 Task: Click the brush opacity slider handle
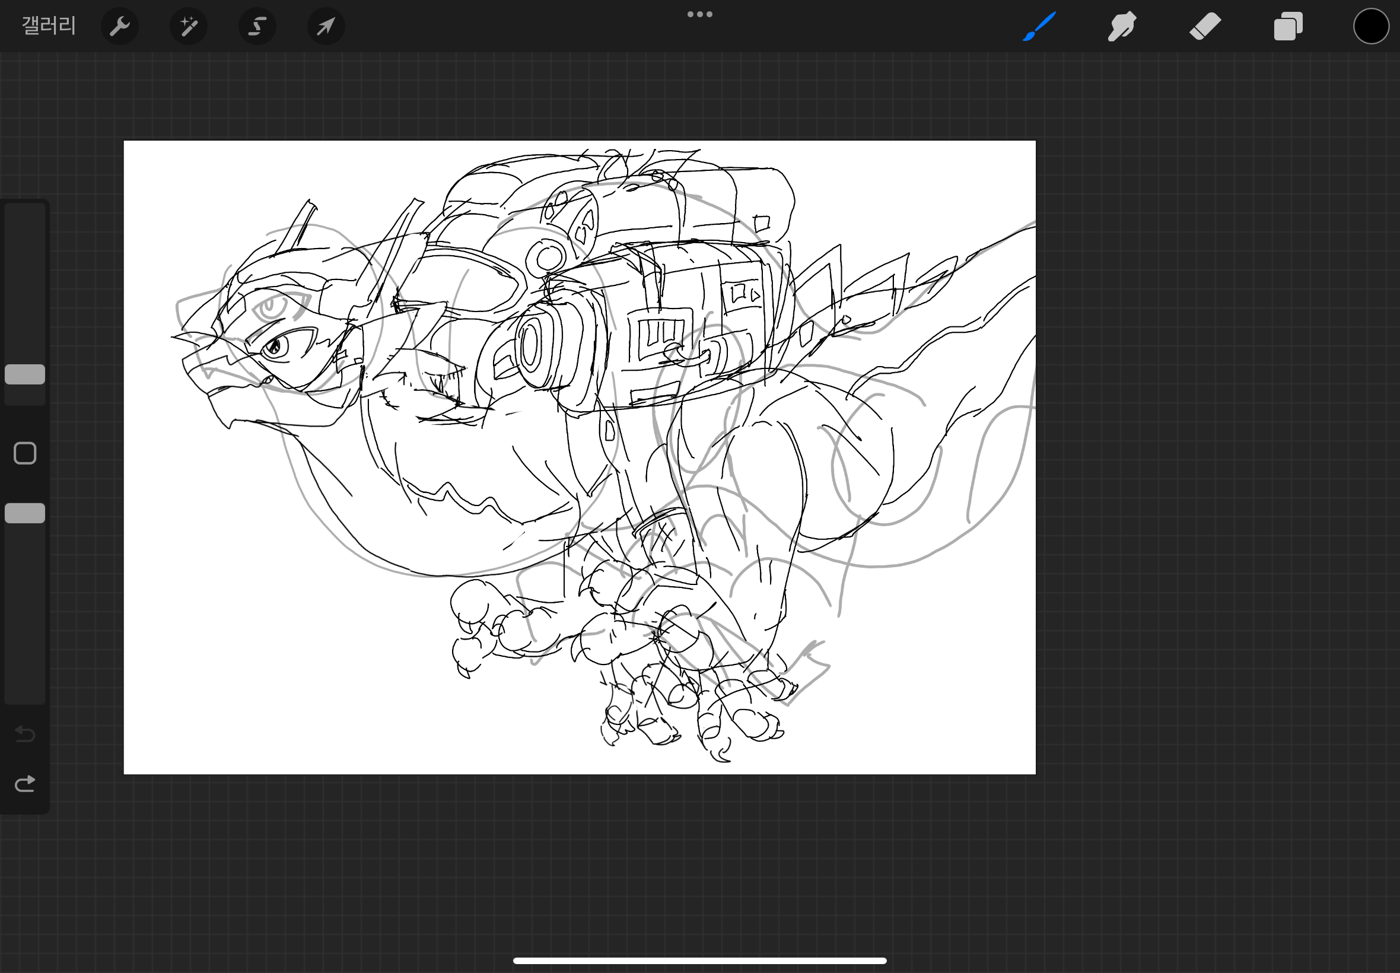click(x=25, y=513)
